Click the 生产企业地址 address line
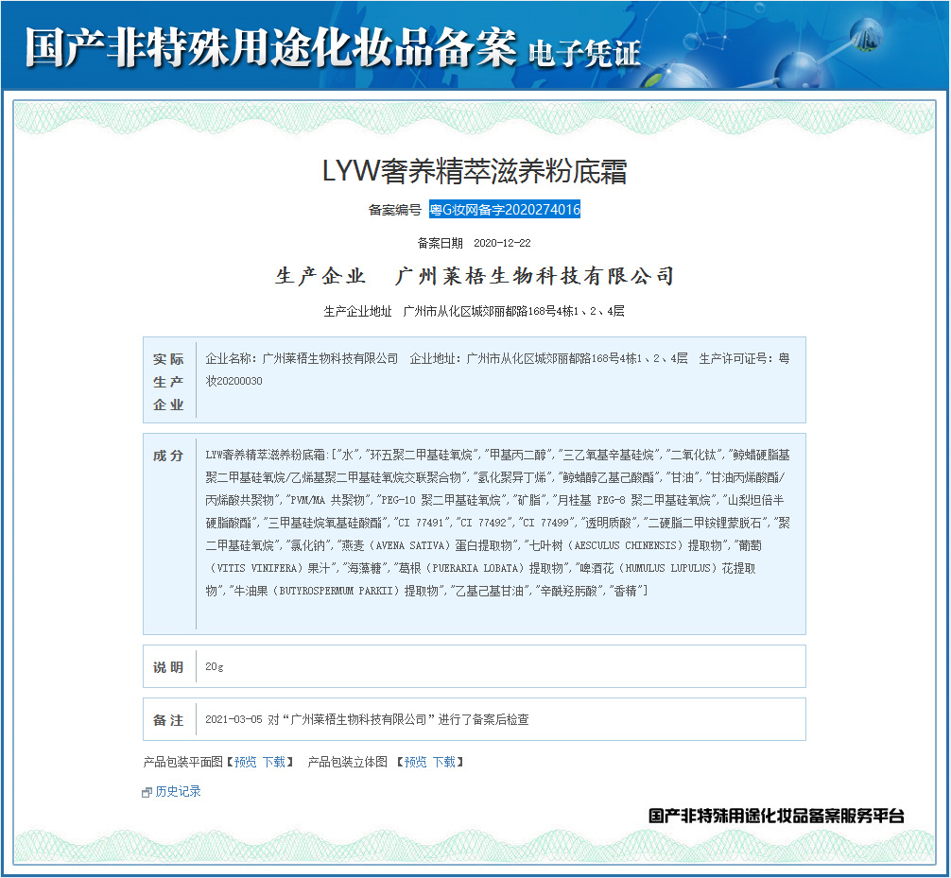The width and height of the screenshot is (951, 878). click(x=475, y=311)
